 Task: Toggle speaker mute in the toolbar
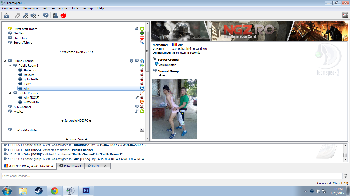click(33, 16)
